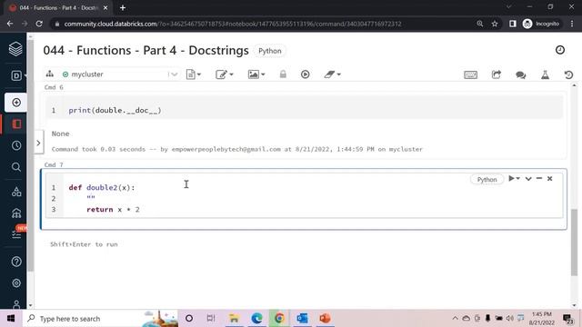Open the Compute icon in sidebar
The height and width of the screenshot is (327, 582).
[16, 213]
